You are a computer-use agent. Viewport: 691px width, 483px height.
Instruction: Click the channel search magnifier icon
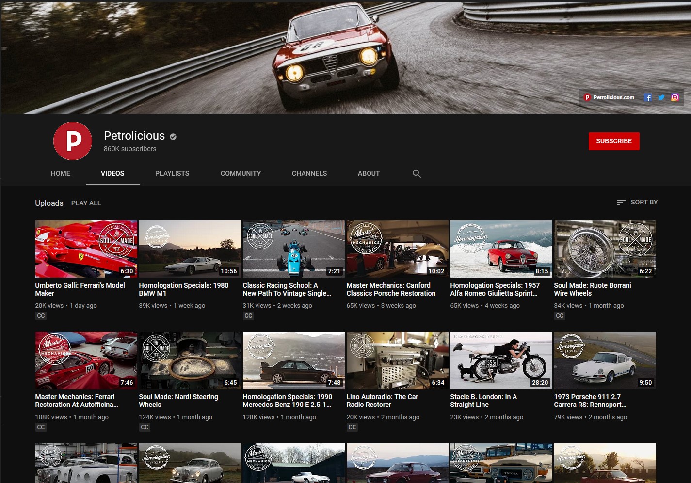[x=417, y=173]
